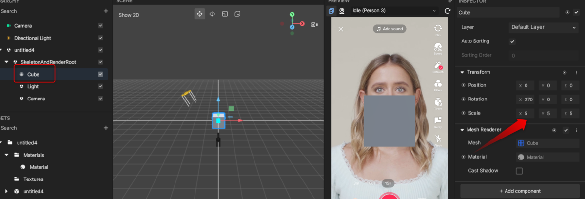Close the preview camera with X

point(341,29)
